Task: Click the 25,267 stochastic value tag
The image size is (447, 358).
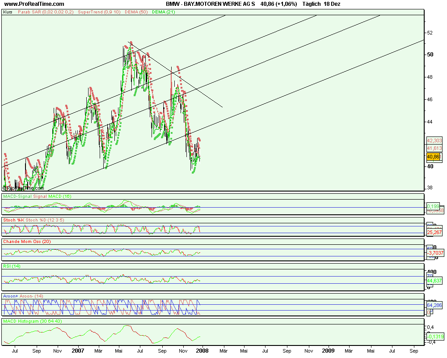Action: coord(434,232)
